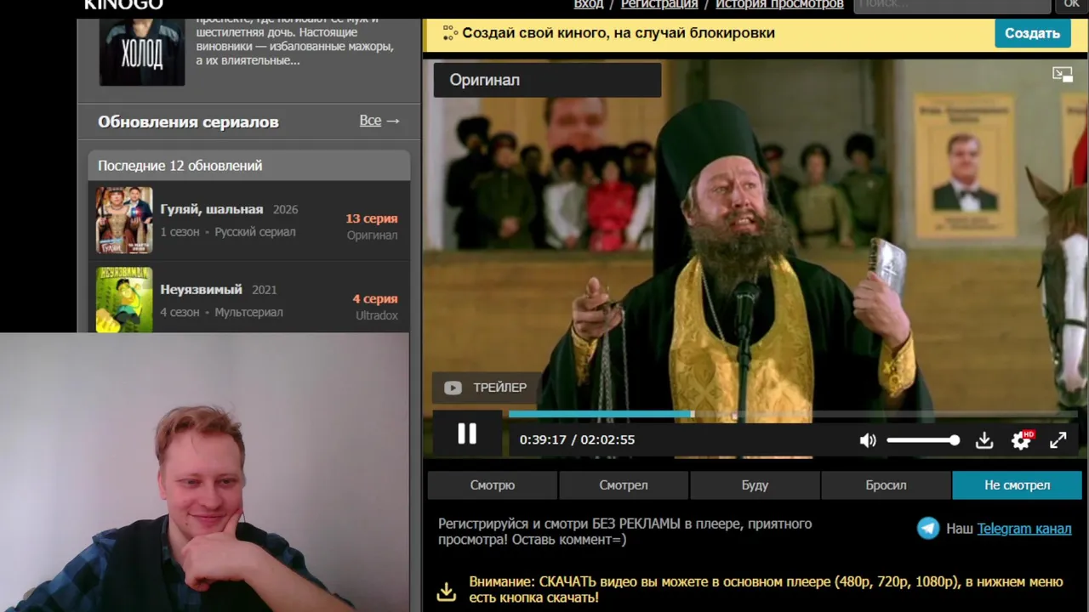Open the Оригинал audio track dropdown
This screenshot has width=1089, height=612.
coord(547,80)
